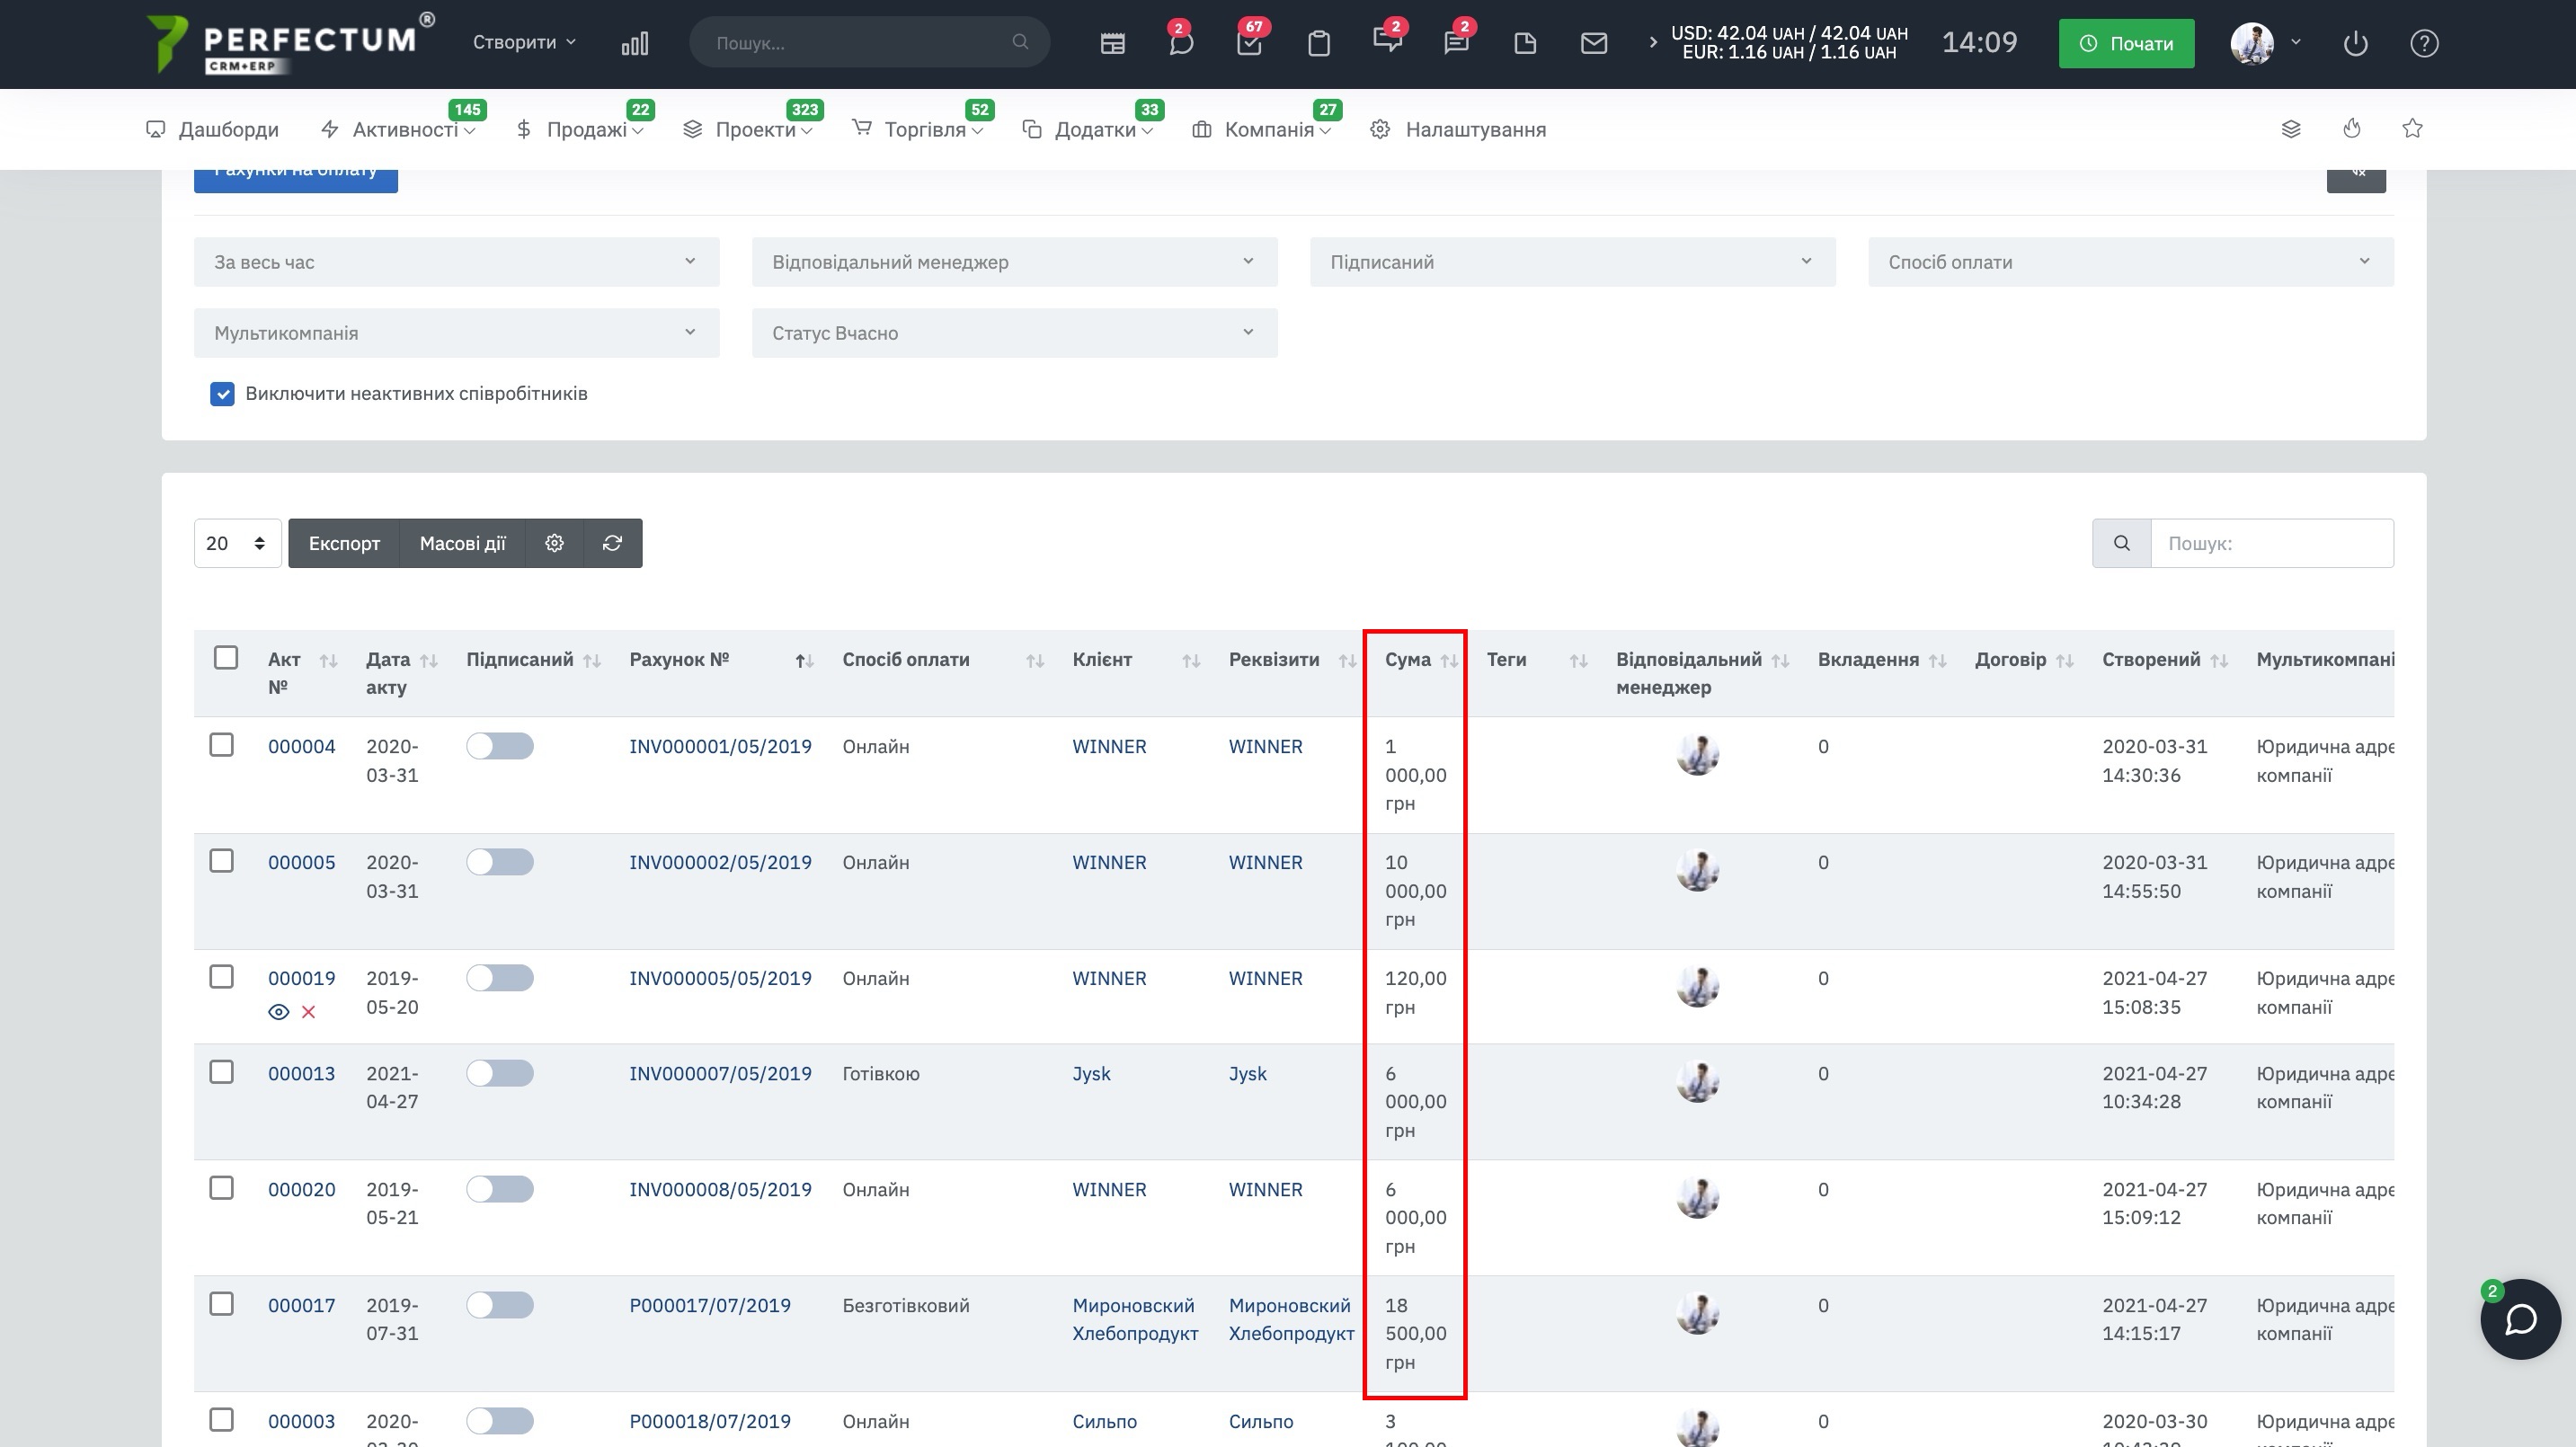Open the calendar icon in top bar
Screen dimensions: 2576x1447
click(x=1112, y=43)
